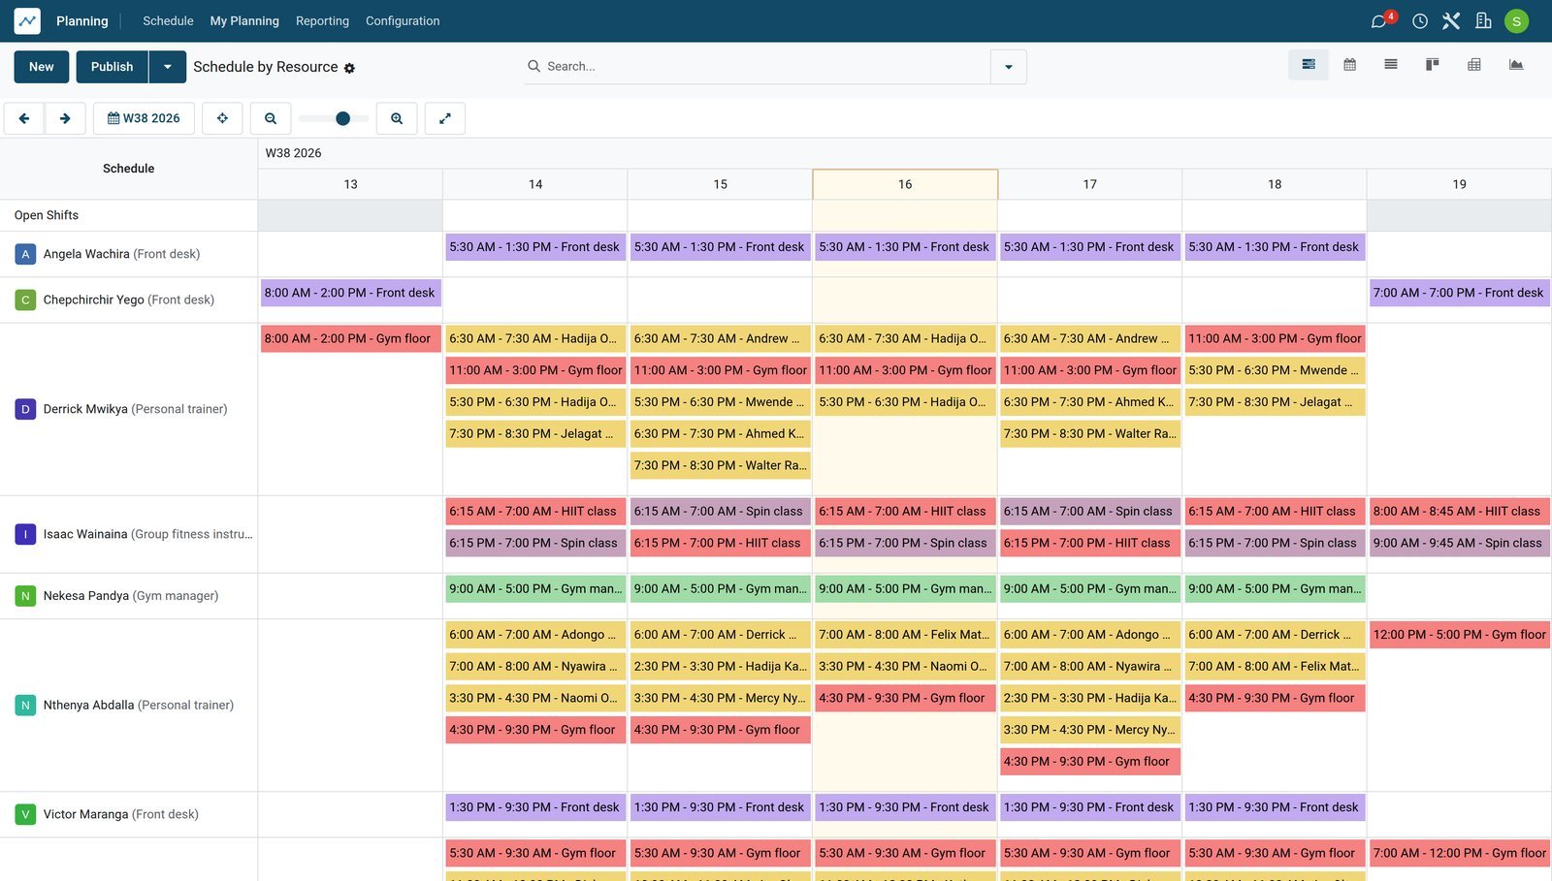The height and width of the screenshot is (881, 1552).
Task: Click Chepchirchir Yego's avatar icon
Action: coord(25,299)
